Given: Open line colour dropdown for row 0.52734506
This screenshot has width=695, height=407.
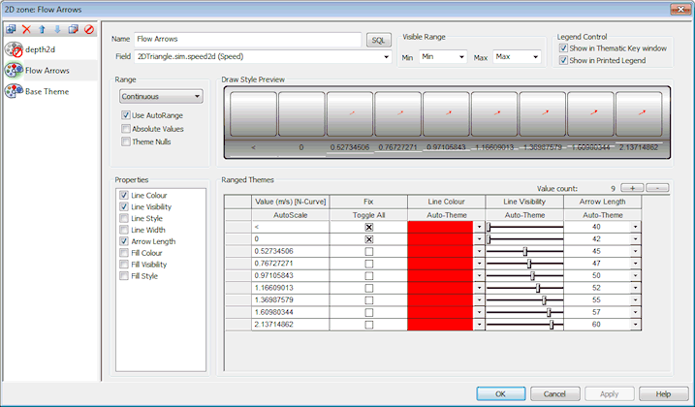Looking at the screenshot, I should point(479,251).
